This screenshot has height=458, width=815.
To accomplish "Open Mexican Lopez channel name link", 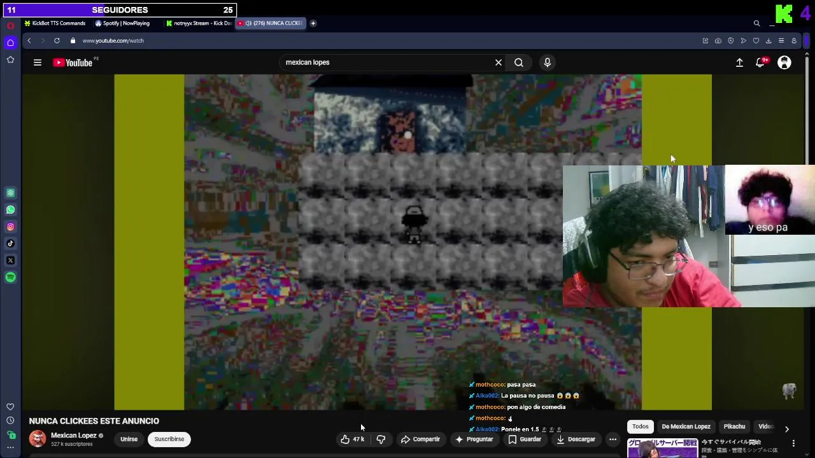I will [x=73, y=436].
